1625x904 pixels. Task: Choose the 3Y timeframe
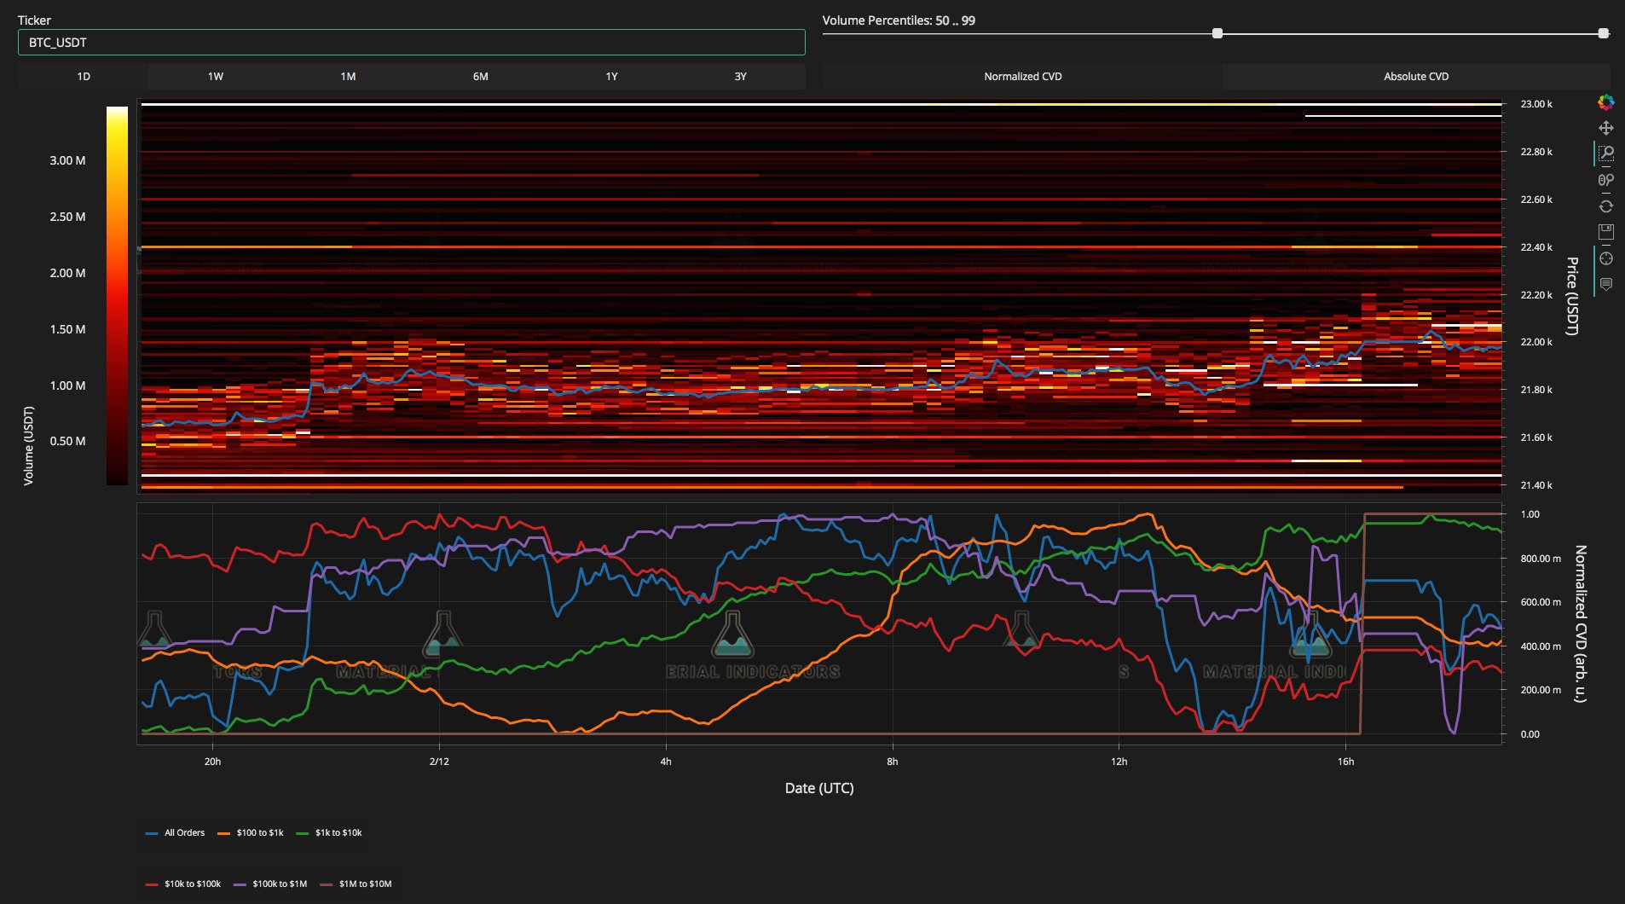pos(740,77)
